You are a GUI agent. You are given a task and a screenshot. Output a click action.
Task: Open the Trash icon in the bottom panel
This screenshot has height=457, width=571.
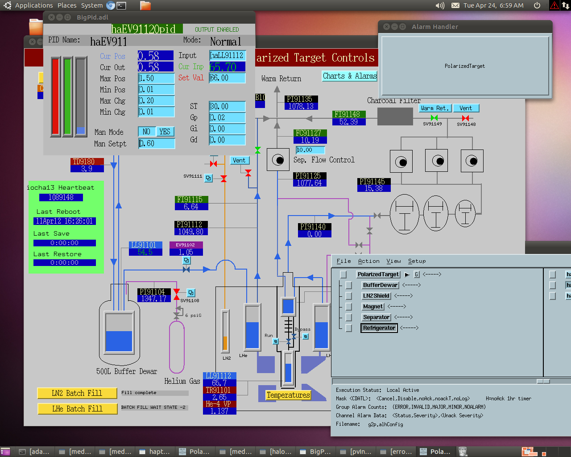coord(463,452)
